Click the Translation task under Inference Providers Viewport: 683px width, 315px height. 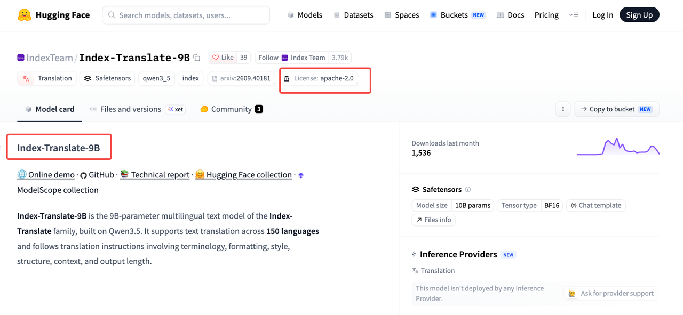click(x=433, y=271)
